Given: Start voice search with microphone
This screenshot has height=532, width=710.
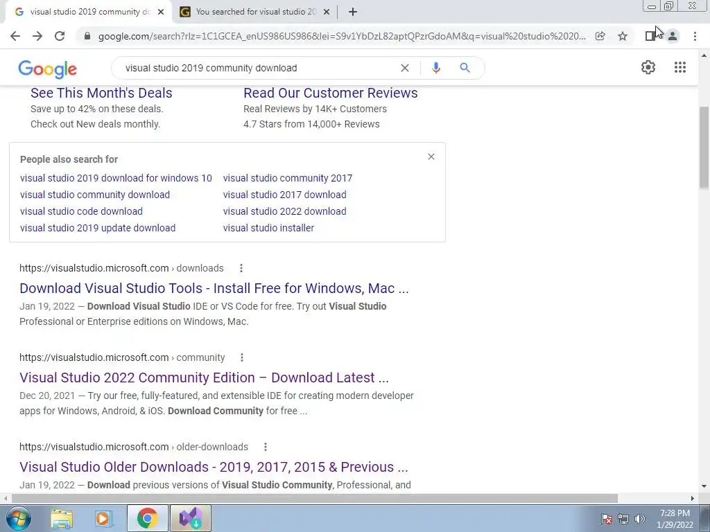Looking at the screenshot, I should [x=436, y=68].
